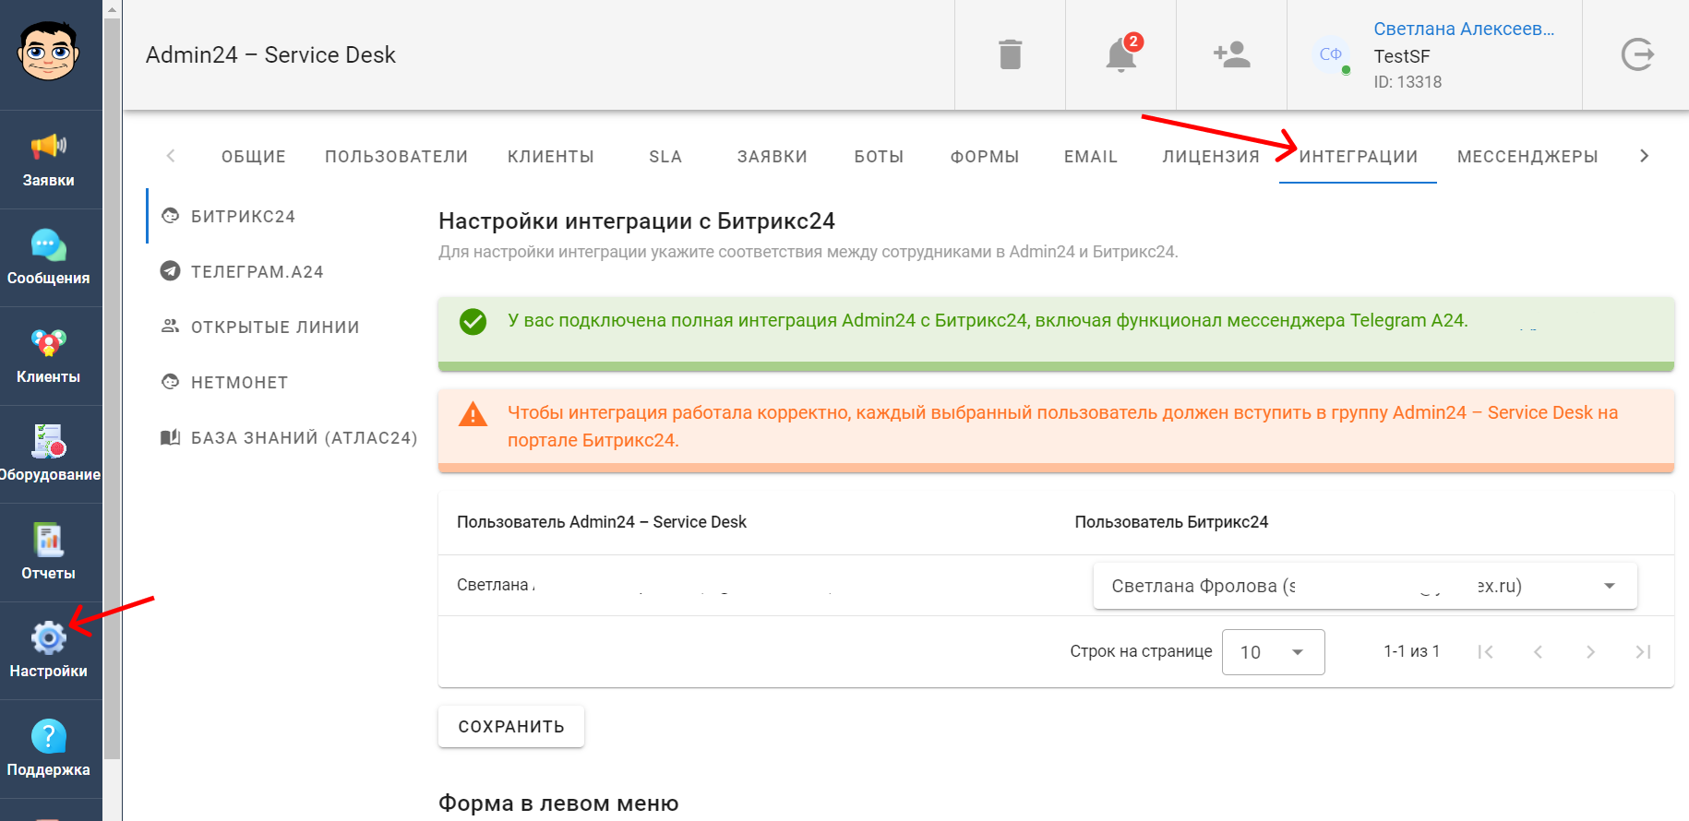
Task: Open Светлана Алексеев… profile link
Action: point(1464,29)
